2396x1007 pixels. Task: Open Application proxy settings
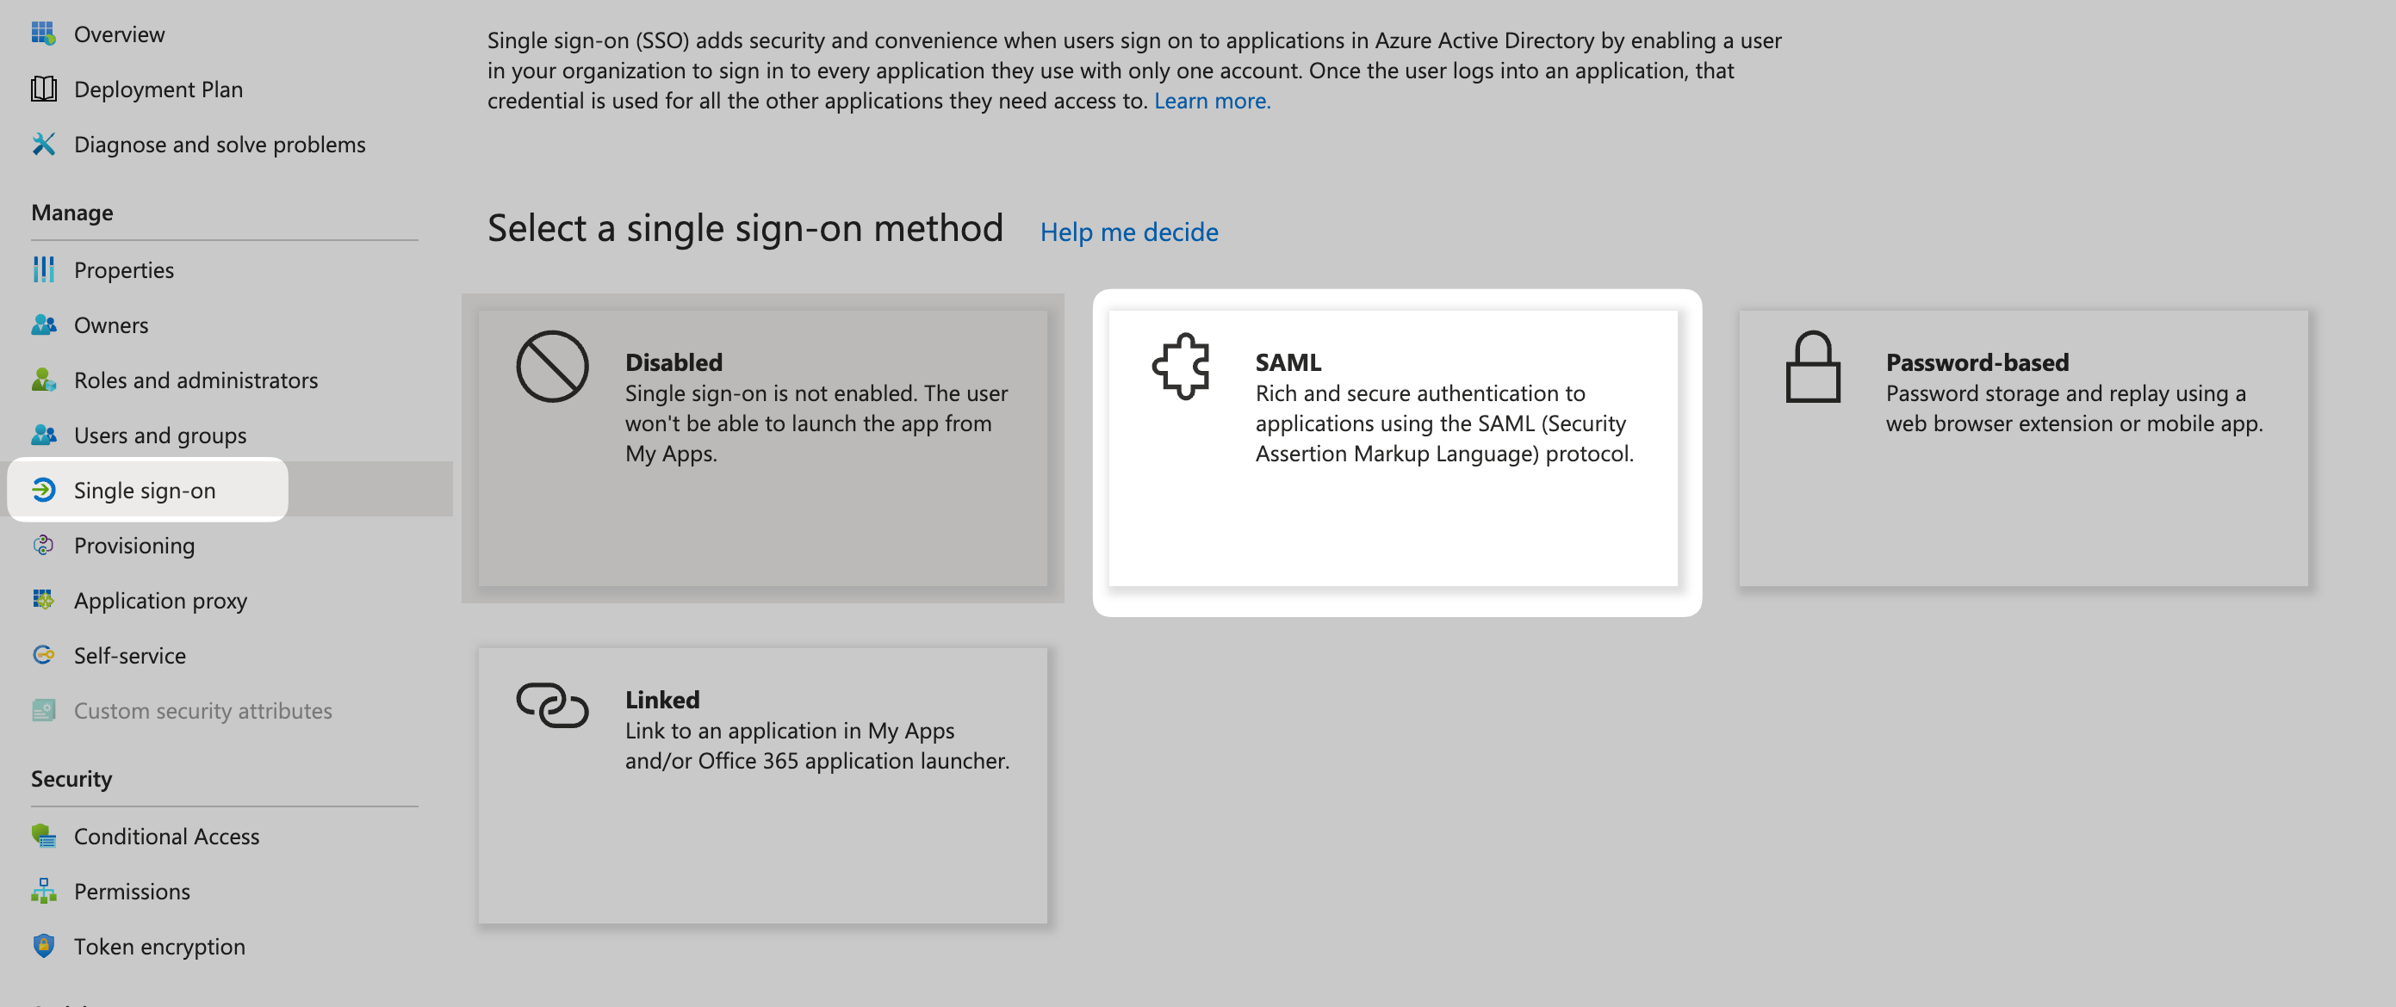160,600
